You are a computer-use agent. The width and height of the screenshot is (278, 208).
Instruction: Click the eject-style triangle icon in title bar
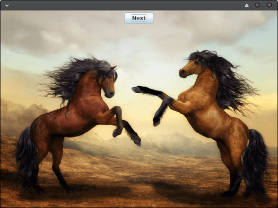point(247,5)
